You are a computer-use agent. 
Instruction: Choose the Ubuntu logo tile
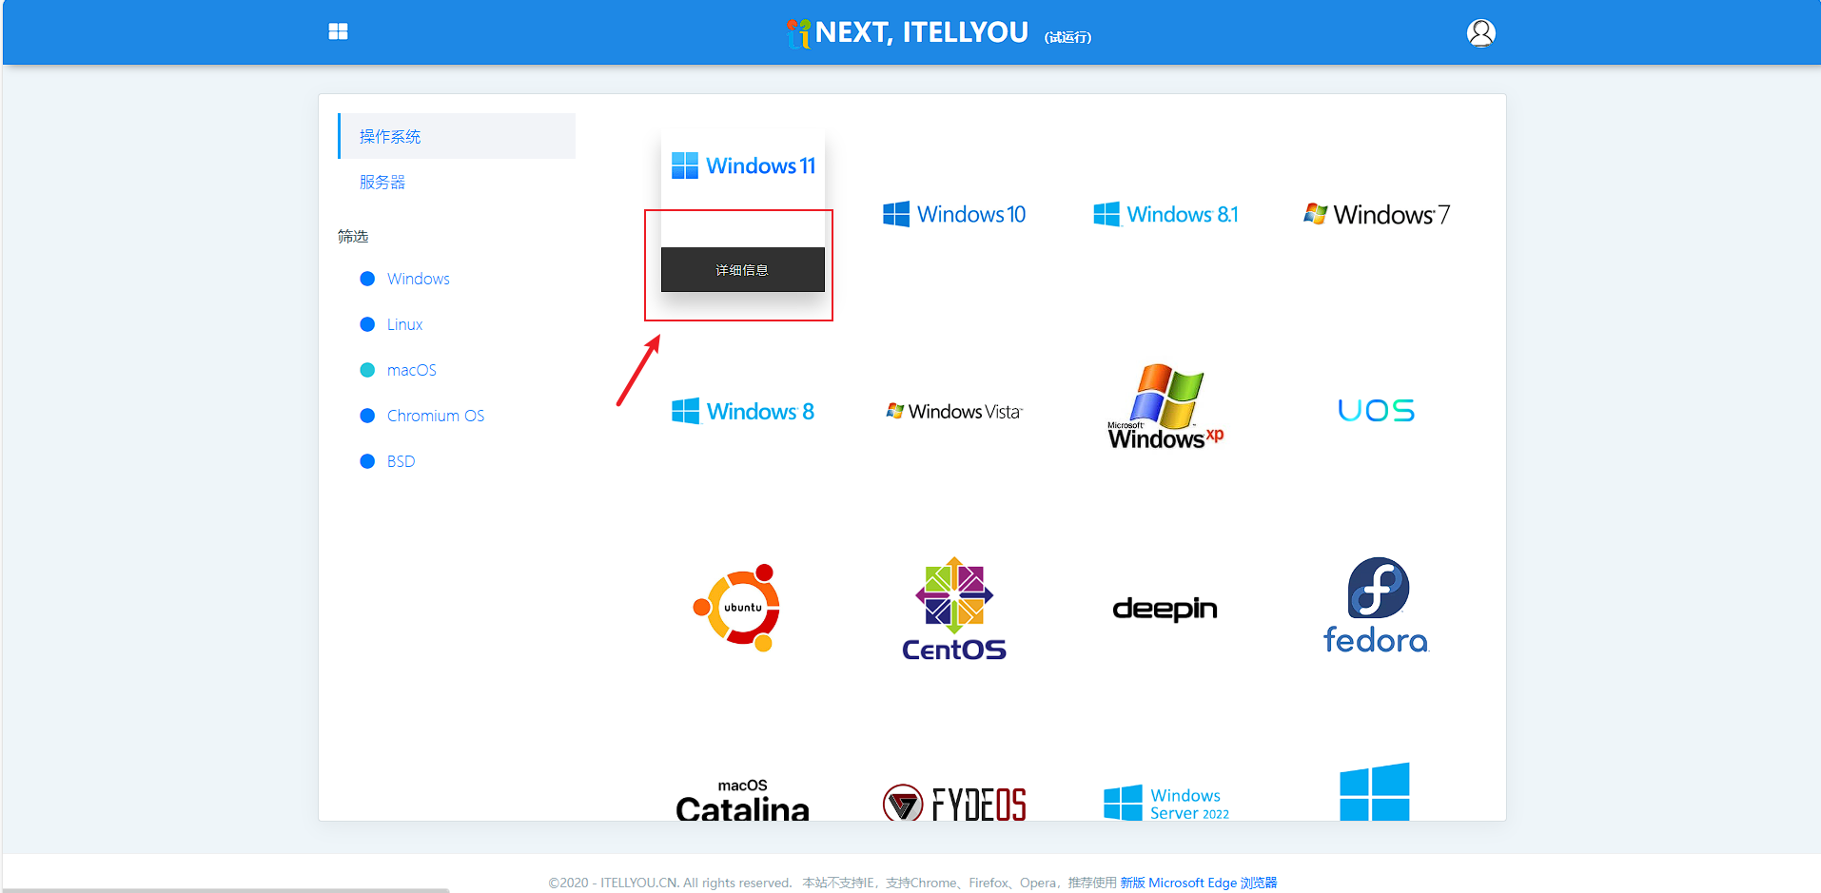pyautogui.click(x=742, y=608)
